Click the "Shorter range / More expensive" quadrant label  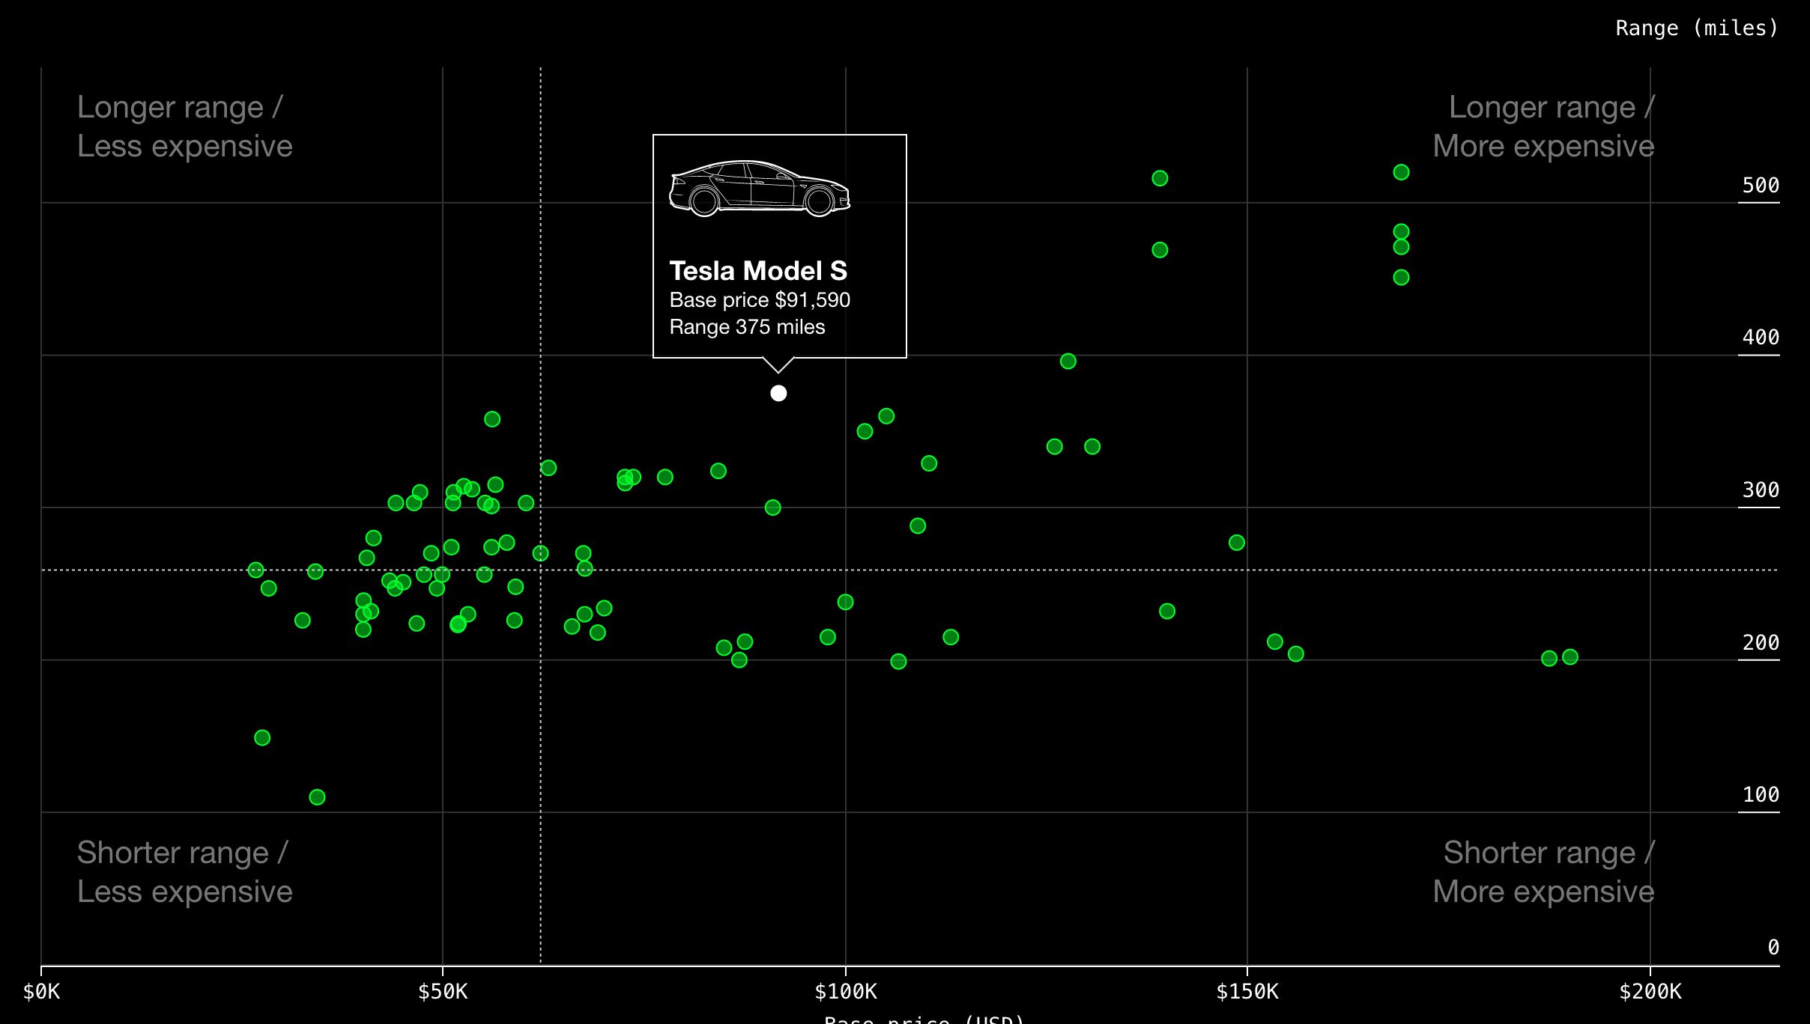(1543, 872)
